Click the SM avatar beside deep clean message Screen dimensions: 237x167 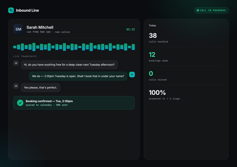point(16,63)
